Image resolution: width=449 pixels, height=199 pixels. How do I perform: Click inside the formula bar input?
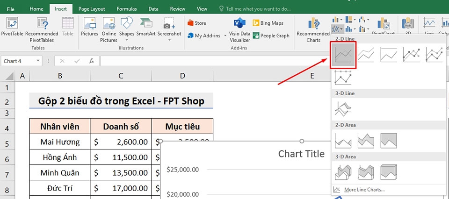point(215,61)
